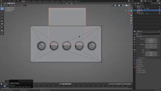Click the Rotation X value field
Screen dimensions: 161x91
click(151, 44)
